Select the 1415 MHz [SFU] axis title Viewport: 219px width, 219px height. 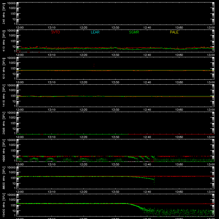(x=4, y=96)
